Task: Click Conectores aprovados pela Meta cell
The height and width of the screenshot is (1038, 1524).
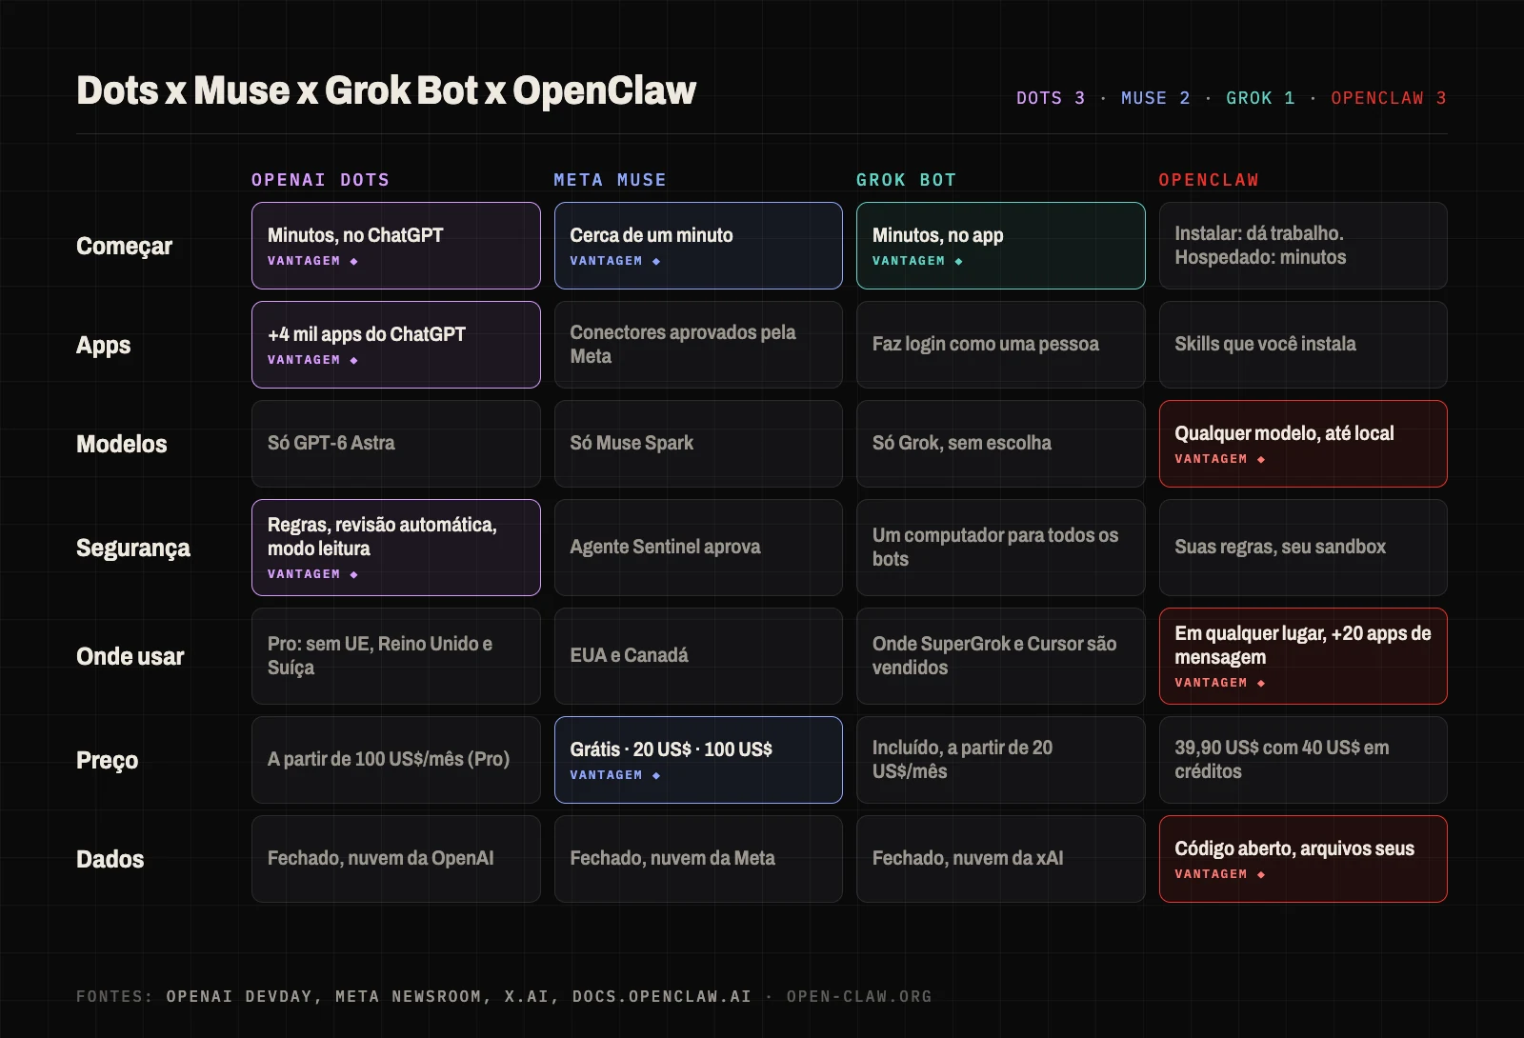Action: (698, 345)
